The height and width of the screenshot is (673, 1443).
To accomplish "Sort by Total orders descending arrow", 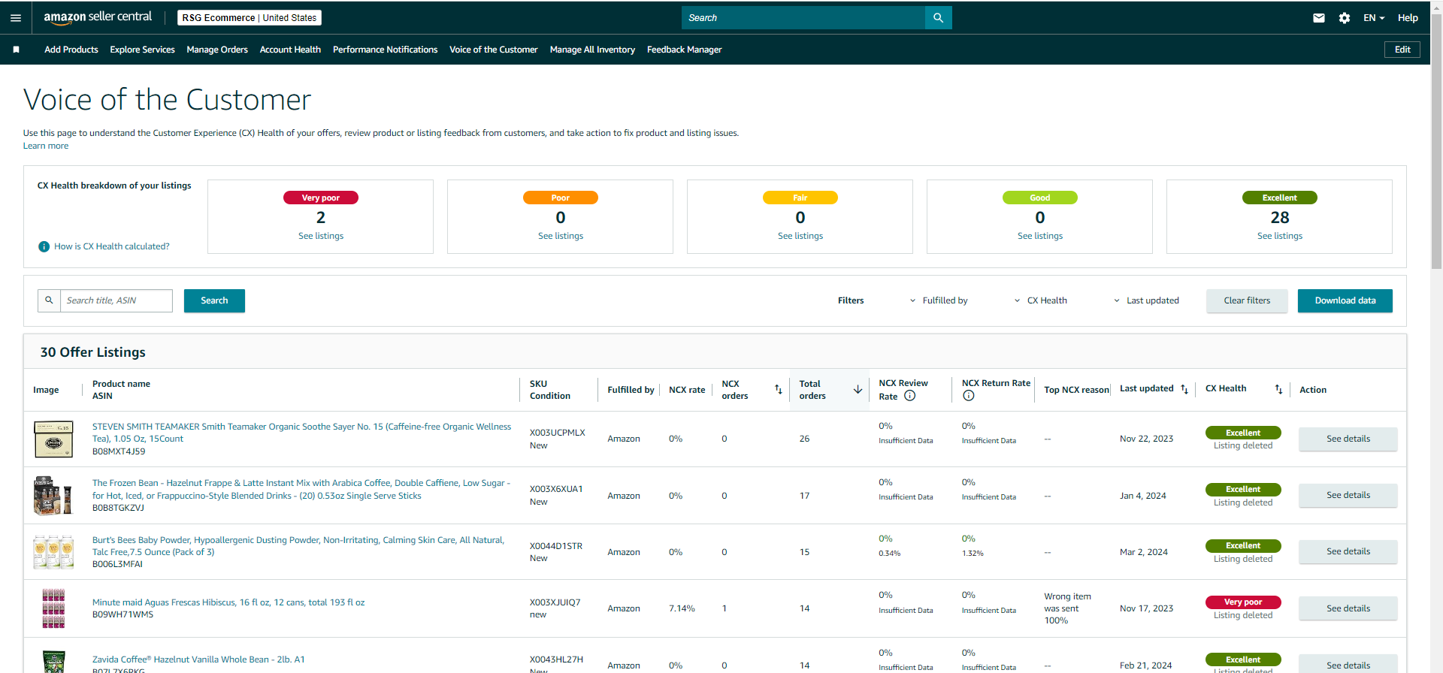I will [x=858, y=389].
